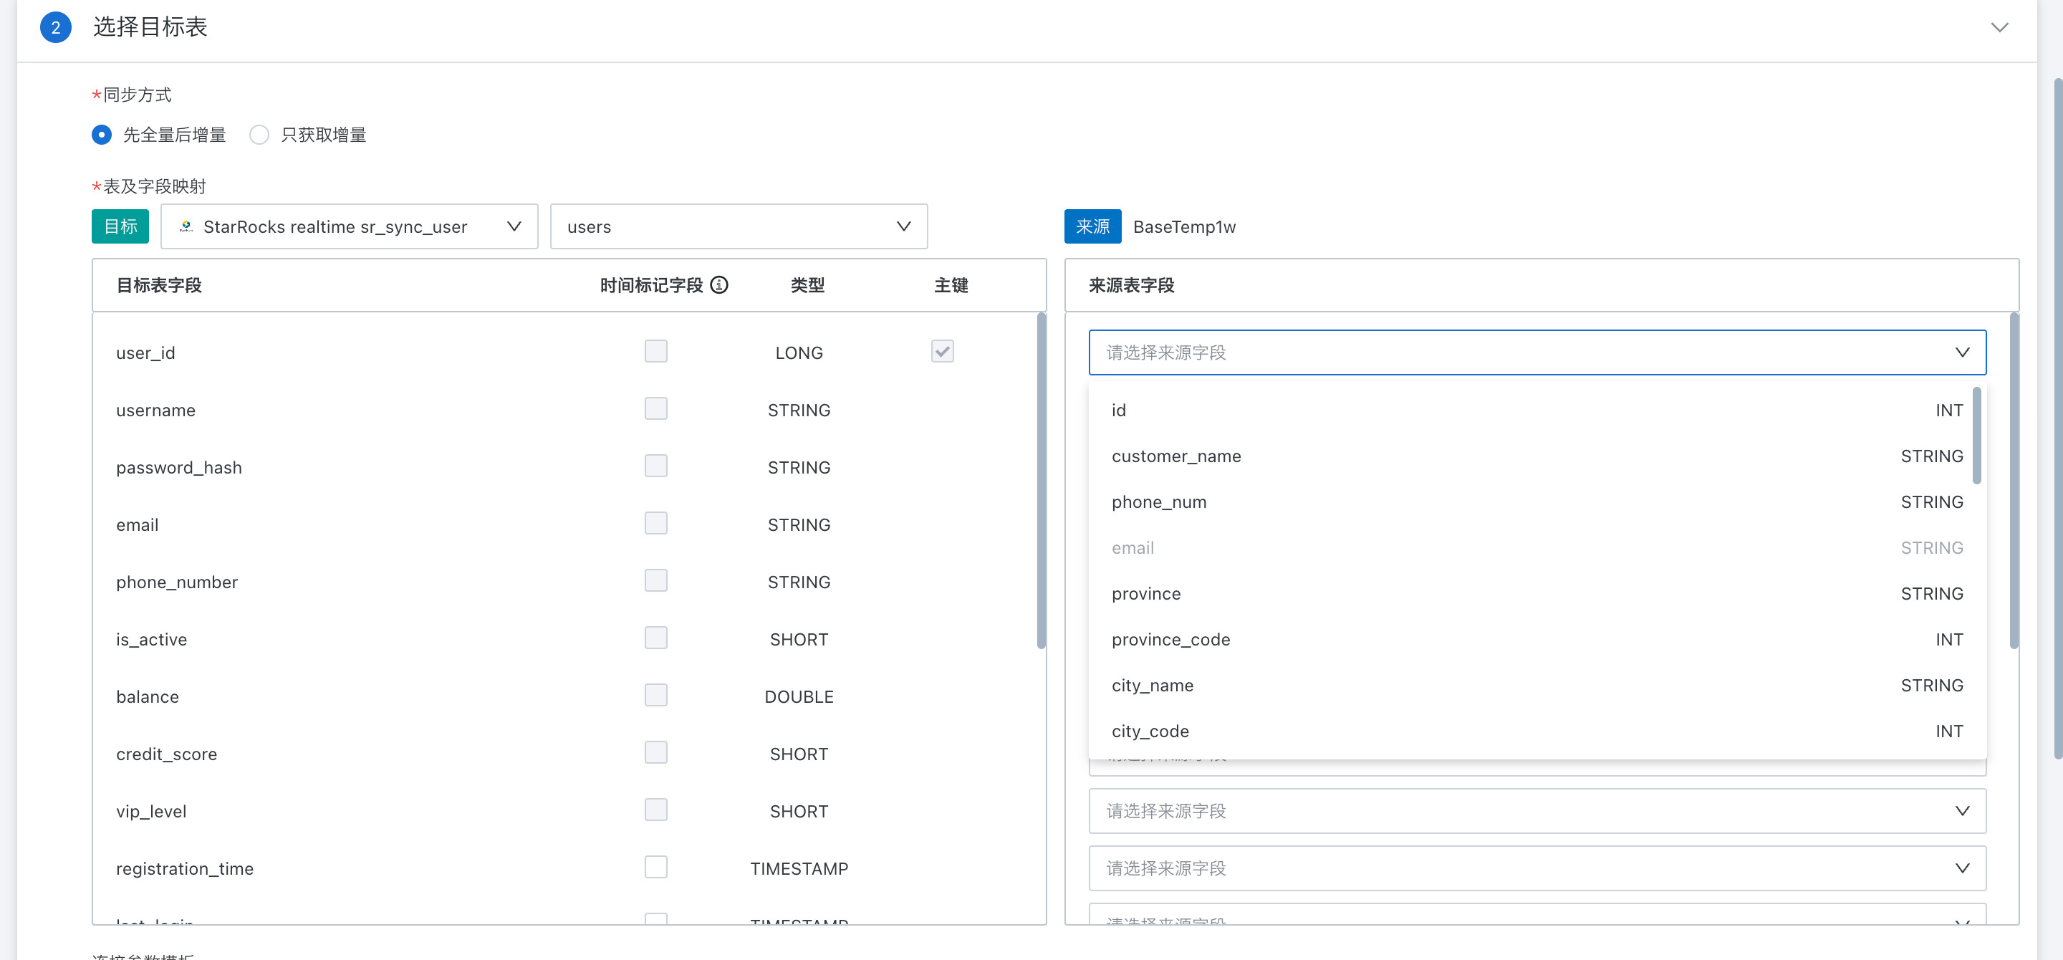
Task: Click the blue 来源 label button
Action: click(x=1092, y=226)
